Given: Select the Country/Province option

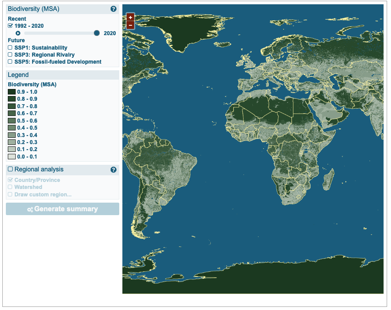Looking at the screenshot, I should click(x=11, y=180).
